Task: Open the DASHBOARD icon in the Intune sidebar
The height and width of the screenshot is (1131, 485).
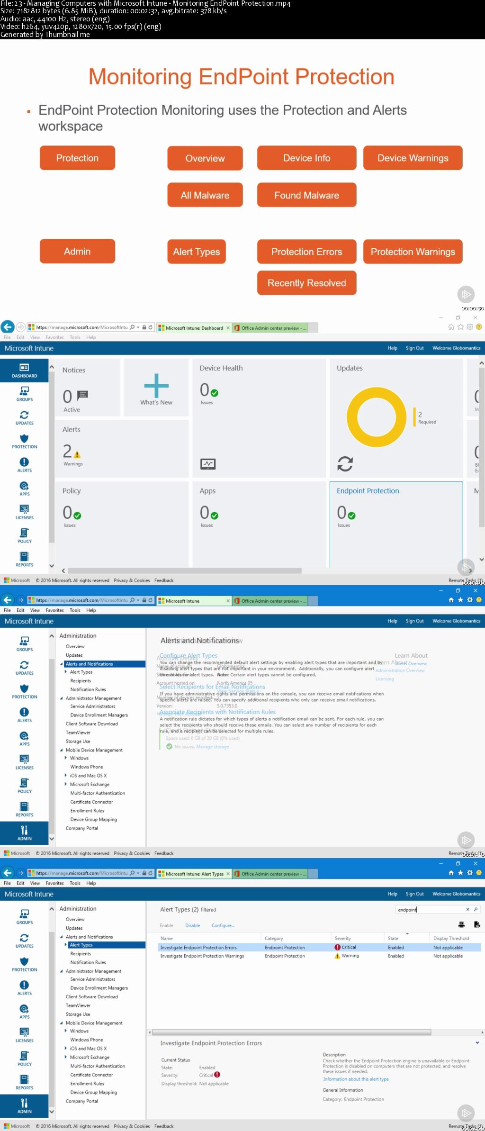Action: (24, 371)
